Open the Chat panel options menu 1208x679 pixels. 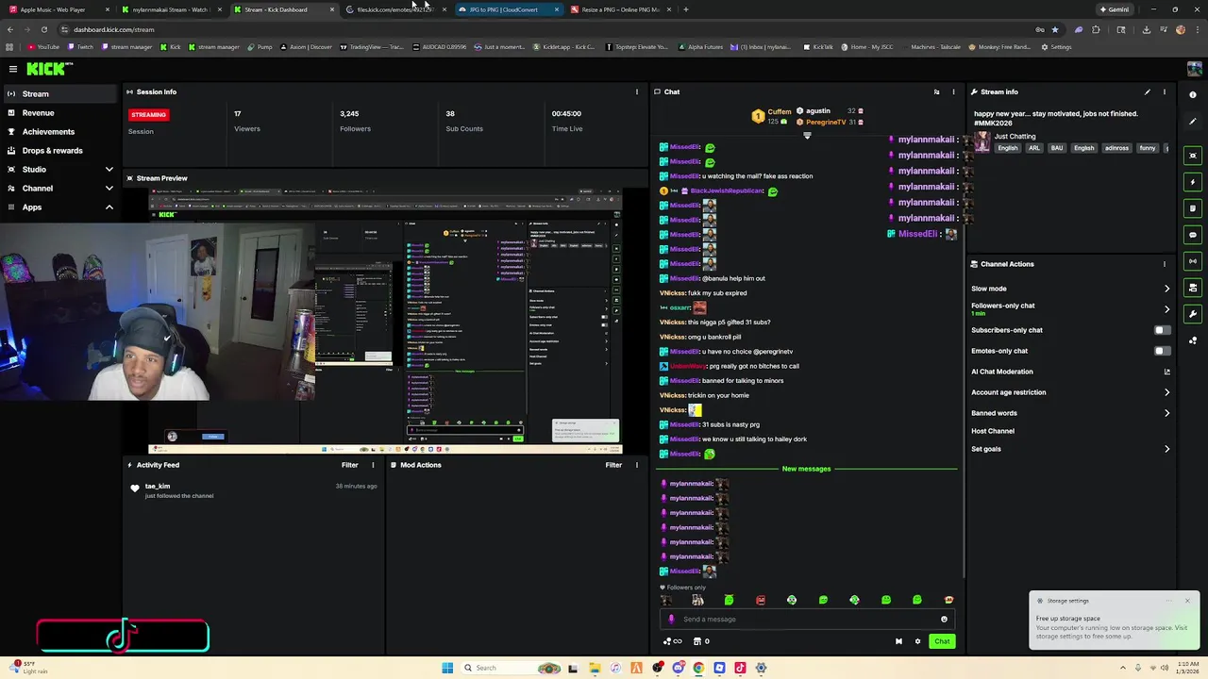tap(953, 92)
